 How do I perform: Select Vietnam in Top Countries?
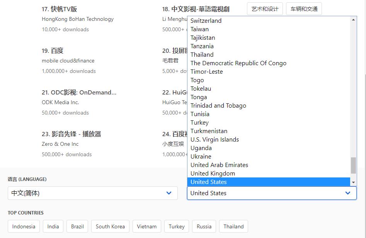pyautogui.click(x=146, y=226)
